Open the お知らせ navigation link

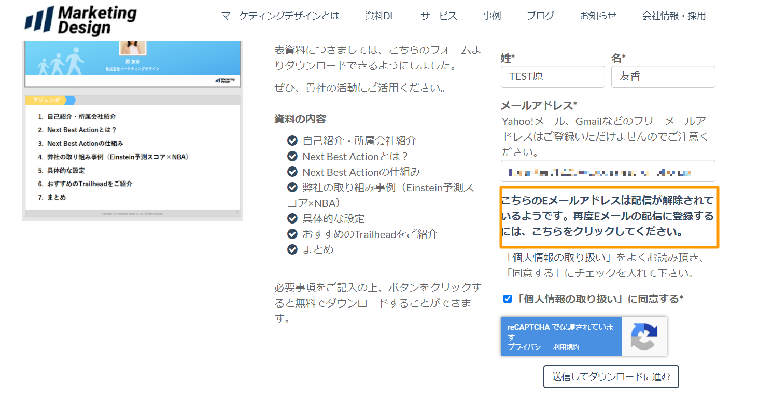click(x=598, y=16)
